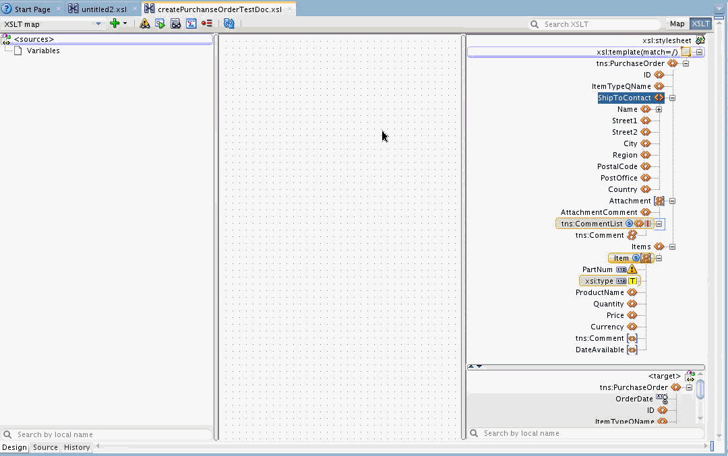Image resolution: width=728 pixels, height=456 pixels.
Task: Select the Street1 node
Action: point(624,121)
